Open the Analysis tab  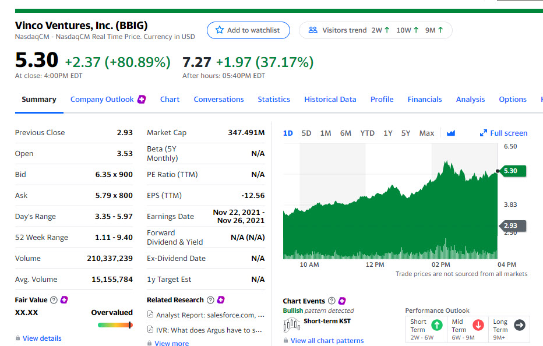470,100
